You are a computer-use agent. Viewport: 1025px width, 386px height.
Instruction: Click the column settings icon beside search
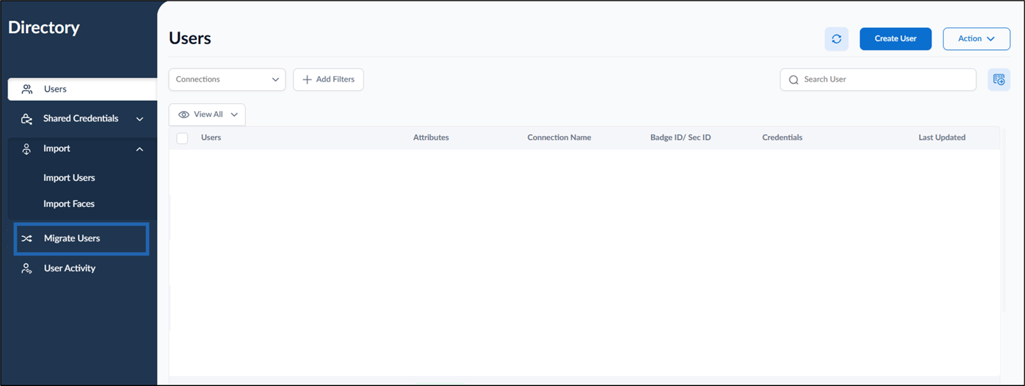[999, 80]
